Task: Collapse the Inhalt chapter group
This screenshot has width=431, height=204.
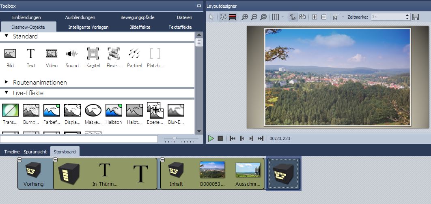Action: tap(163, 160)
